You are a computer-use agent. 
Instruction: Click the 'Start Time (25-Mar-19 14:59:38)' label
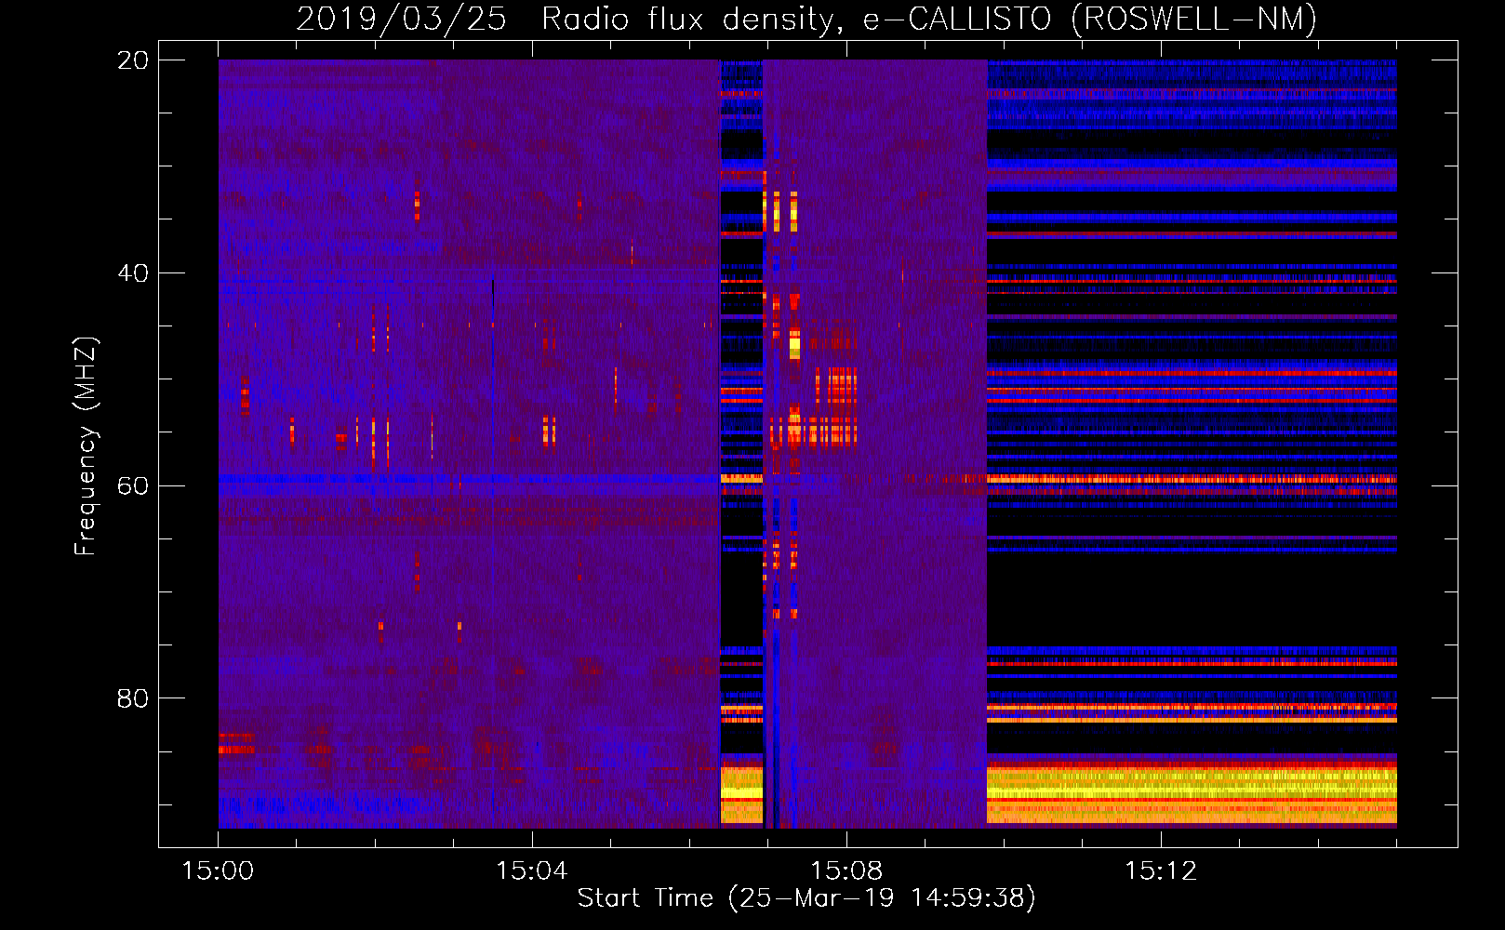[x=806, y=898]
